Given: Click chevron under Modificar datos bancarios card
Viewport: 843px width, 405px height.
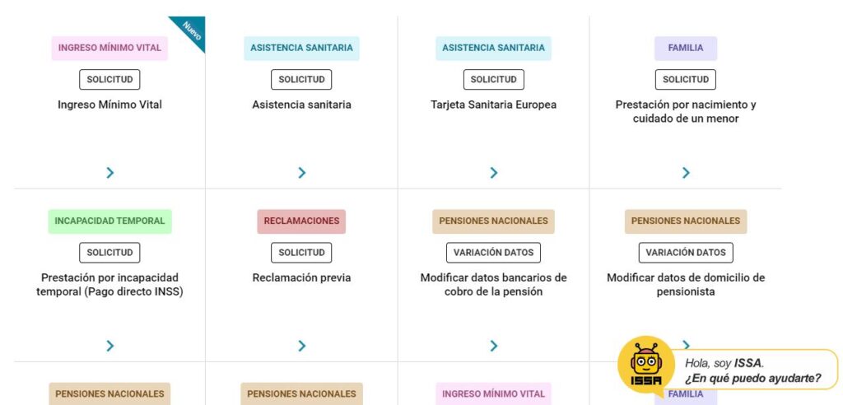Looking at the screenshot, I should pos(493,346).
